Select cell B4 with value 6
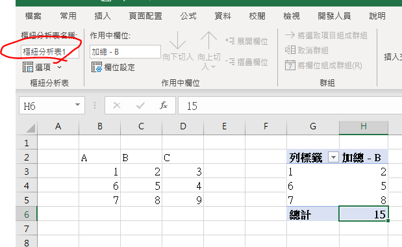This screenshot has width=402, height=247. [x=100, y=186]
